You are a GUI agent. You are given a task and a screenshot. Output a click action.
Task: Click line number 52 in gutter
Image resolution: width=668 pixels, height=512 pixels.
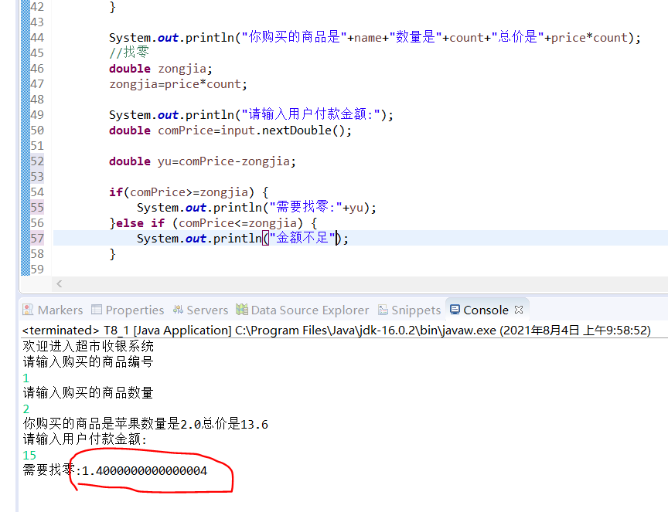point(36,161)
